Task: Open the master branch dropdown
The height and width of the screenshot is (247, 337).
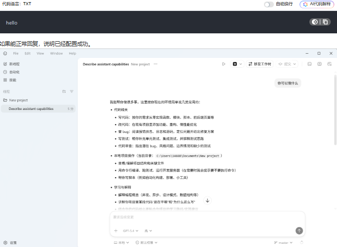Action: [283, 243]
